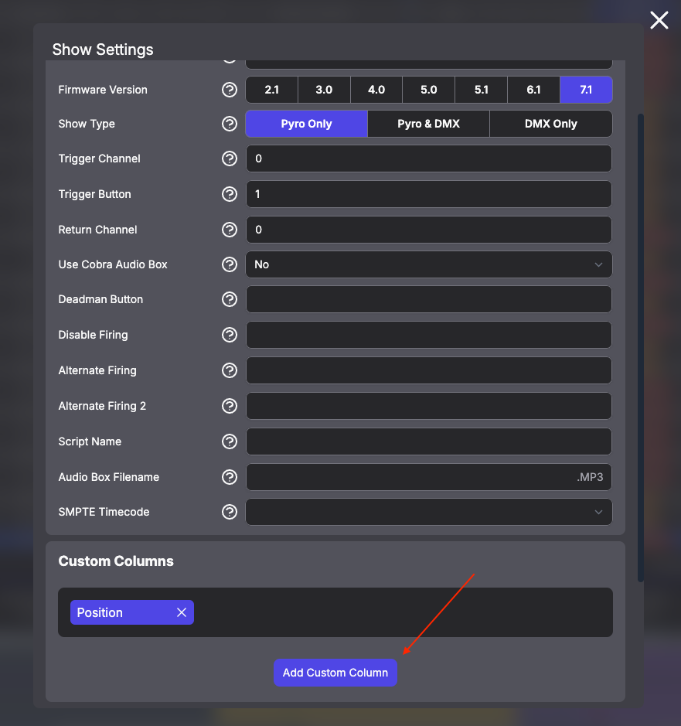
Task: Remove the Position custom column tag
Action: click(182, 612)
